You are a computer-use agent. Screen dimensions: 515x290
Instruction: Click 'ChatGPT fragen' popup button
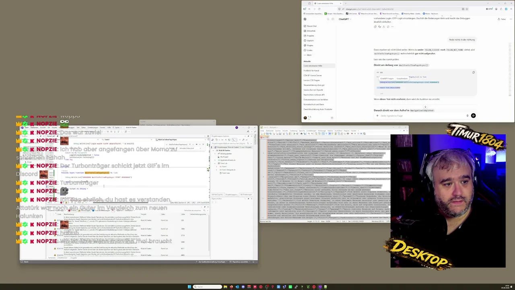(387, 79)
